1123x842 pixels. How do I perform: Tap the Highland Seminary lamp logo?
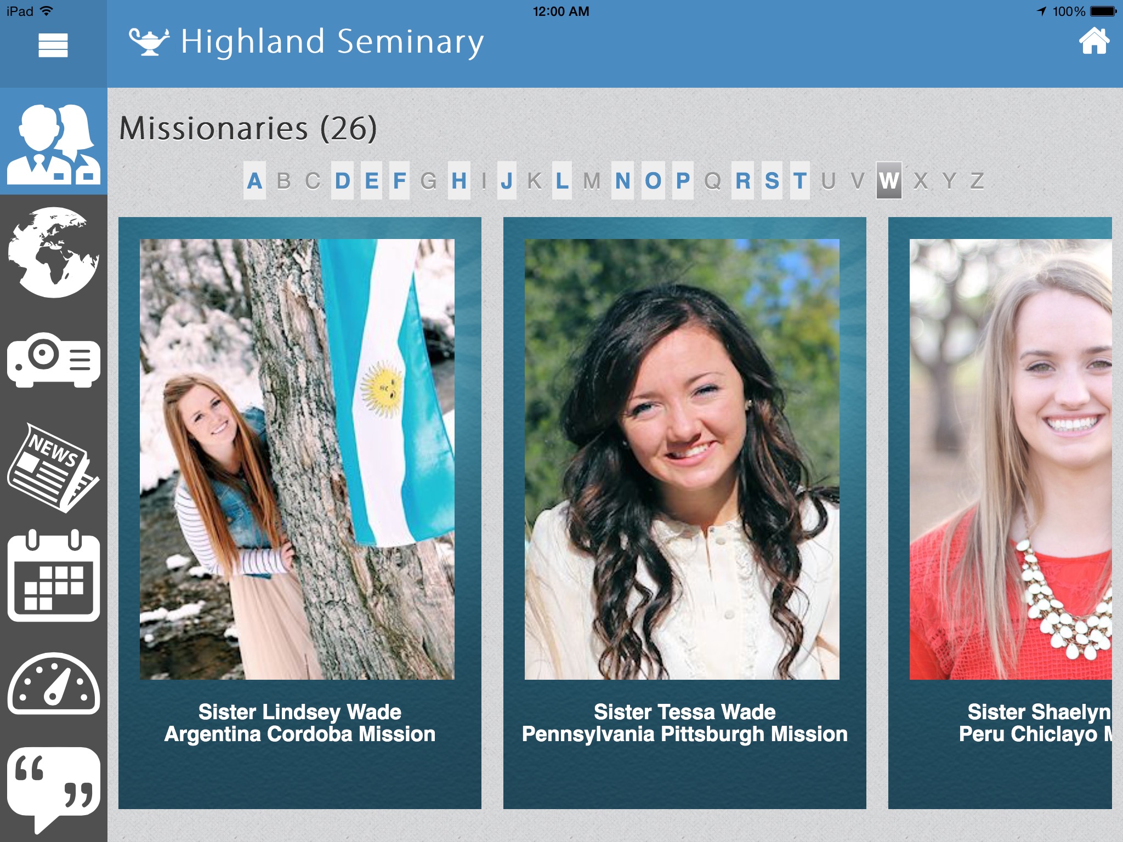tap(149, 42)
